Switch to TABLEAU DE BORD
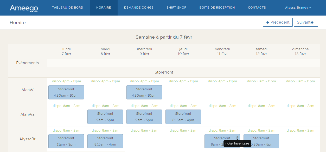The height and width of the screenshot is (152, 326). click(68, 8)
